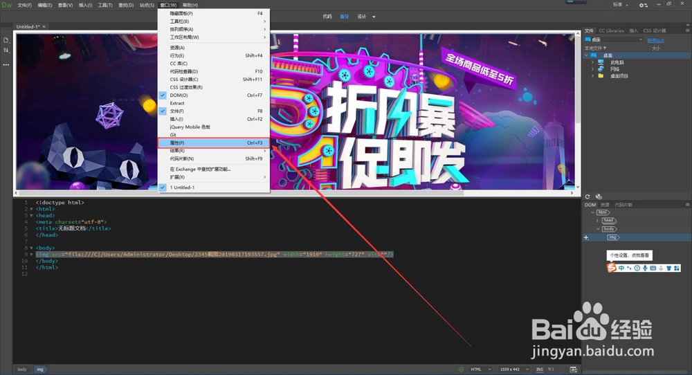This screenshot has height=375, width=692.
Task: Open the sync settings gear icon in the top bar
Action: click(x=644, y=5)
